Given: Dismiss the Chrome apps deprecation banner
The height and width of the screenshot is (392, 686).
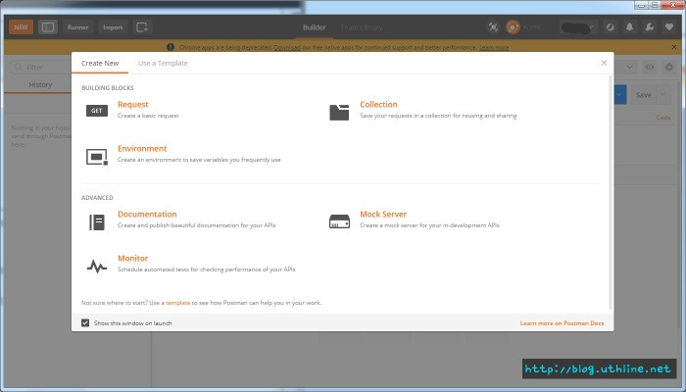Looking at the screenshot, I should pos(674,47).
